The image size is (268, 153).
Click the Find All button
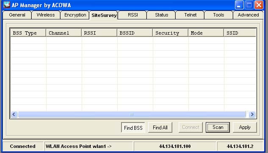160,127
